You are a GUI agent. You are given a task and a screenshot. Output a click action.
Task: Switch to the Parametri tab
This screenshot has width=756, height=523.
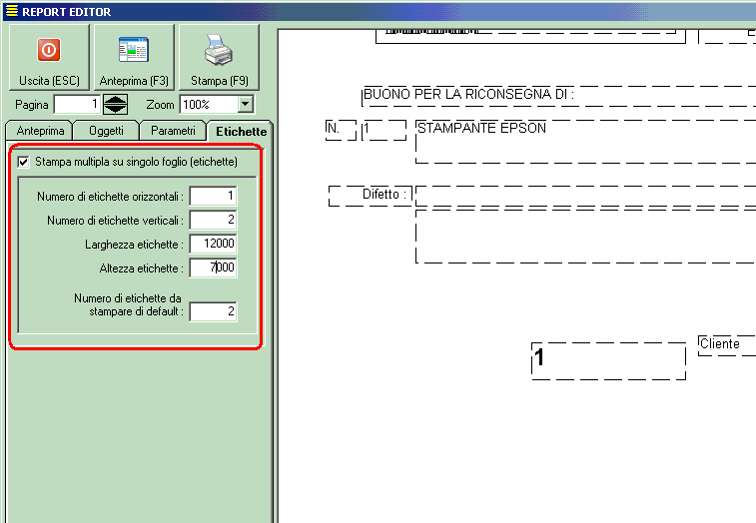pyautogui.click(x=173, y=131)
